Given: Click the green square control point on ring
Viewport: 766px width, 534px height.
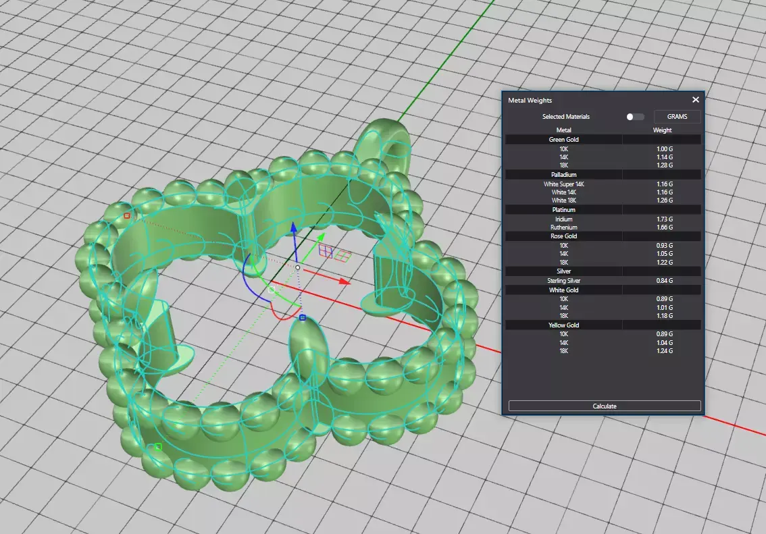Looking at the screenshot, I should coord(158,447).
